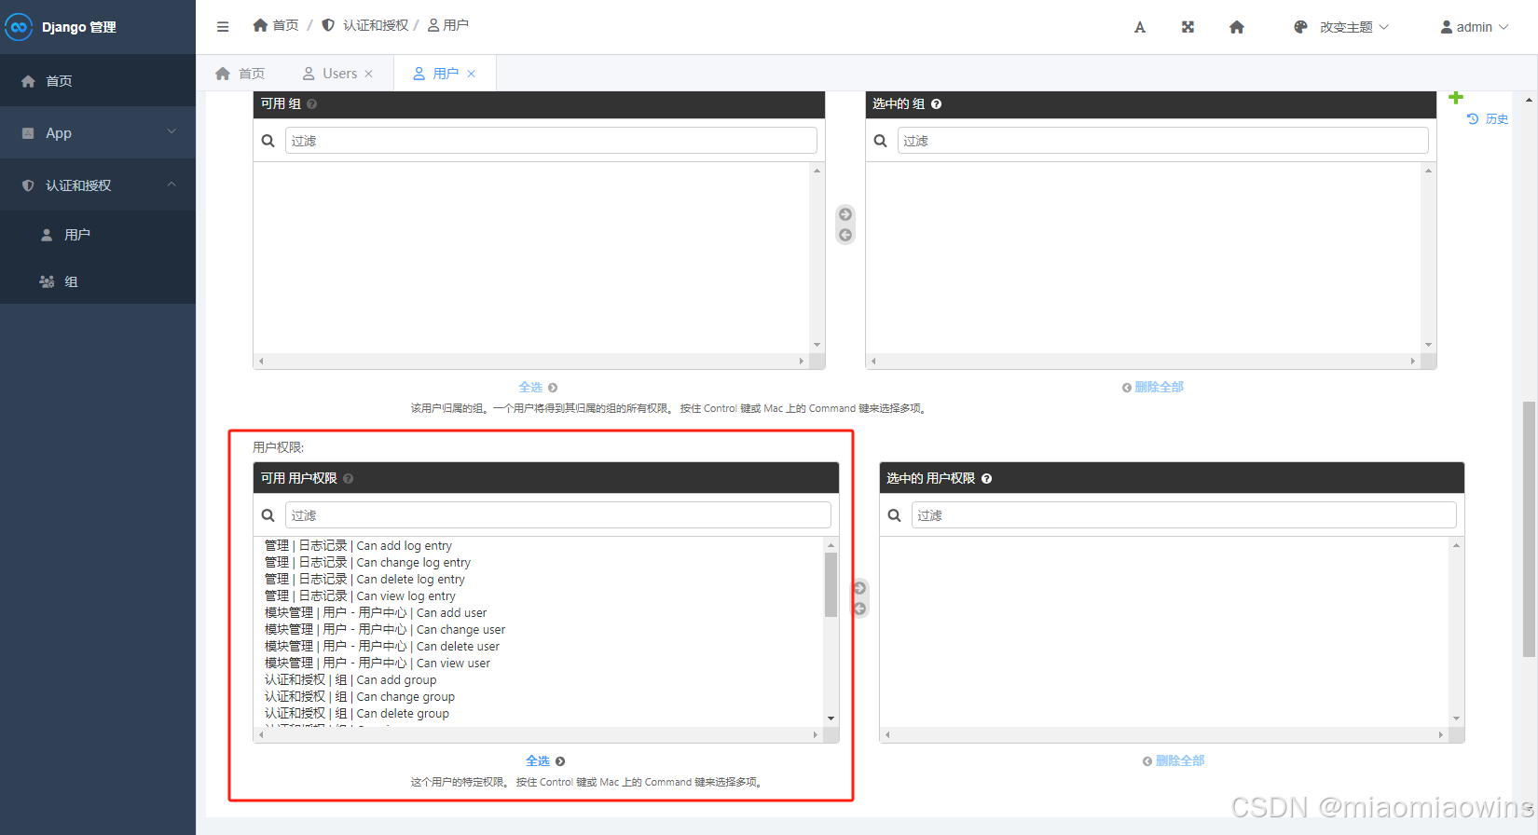Click the main page vertical scrollbar thumb
Screen dimensions: 1538x835
point(1529,529)
